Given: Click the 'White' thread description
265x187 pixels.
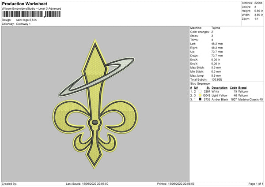Looking at the screenshot, I should [216, 91].
